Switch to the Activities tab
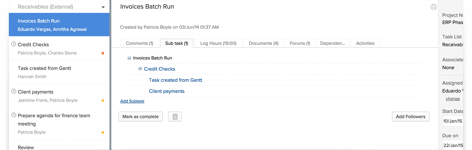472x150 pixels. tap(365, 43)
